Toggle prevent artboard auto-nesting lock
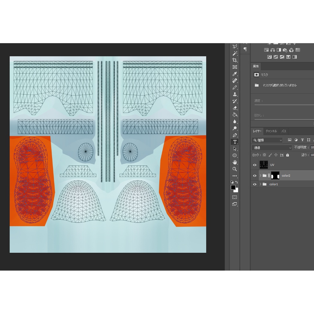 click(x=282, y=155)
